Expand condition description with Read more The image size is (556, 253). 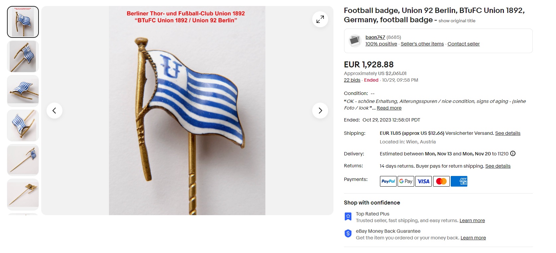(389, 108)
